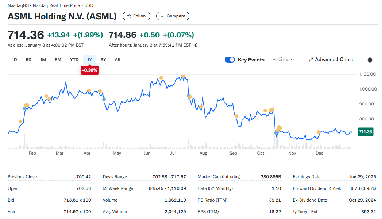The width and height of the screenshot is (382, 219).
Task: Select the YTD time range
Action: [74, 60]
